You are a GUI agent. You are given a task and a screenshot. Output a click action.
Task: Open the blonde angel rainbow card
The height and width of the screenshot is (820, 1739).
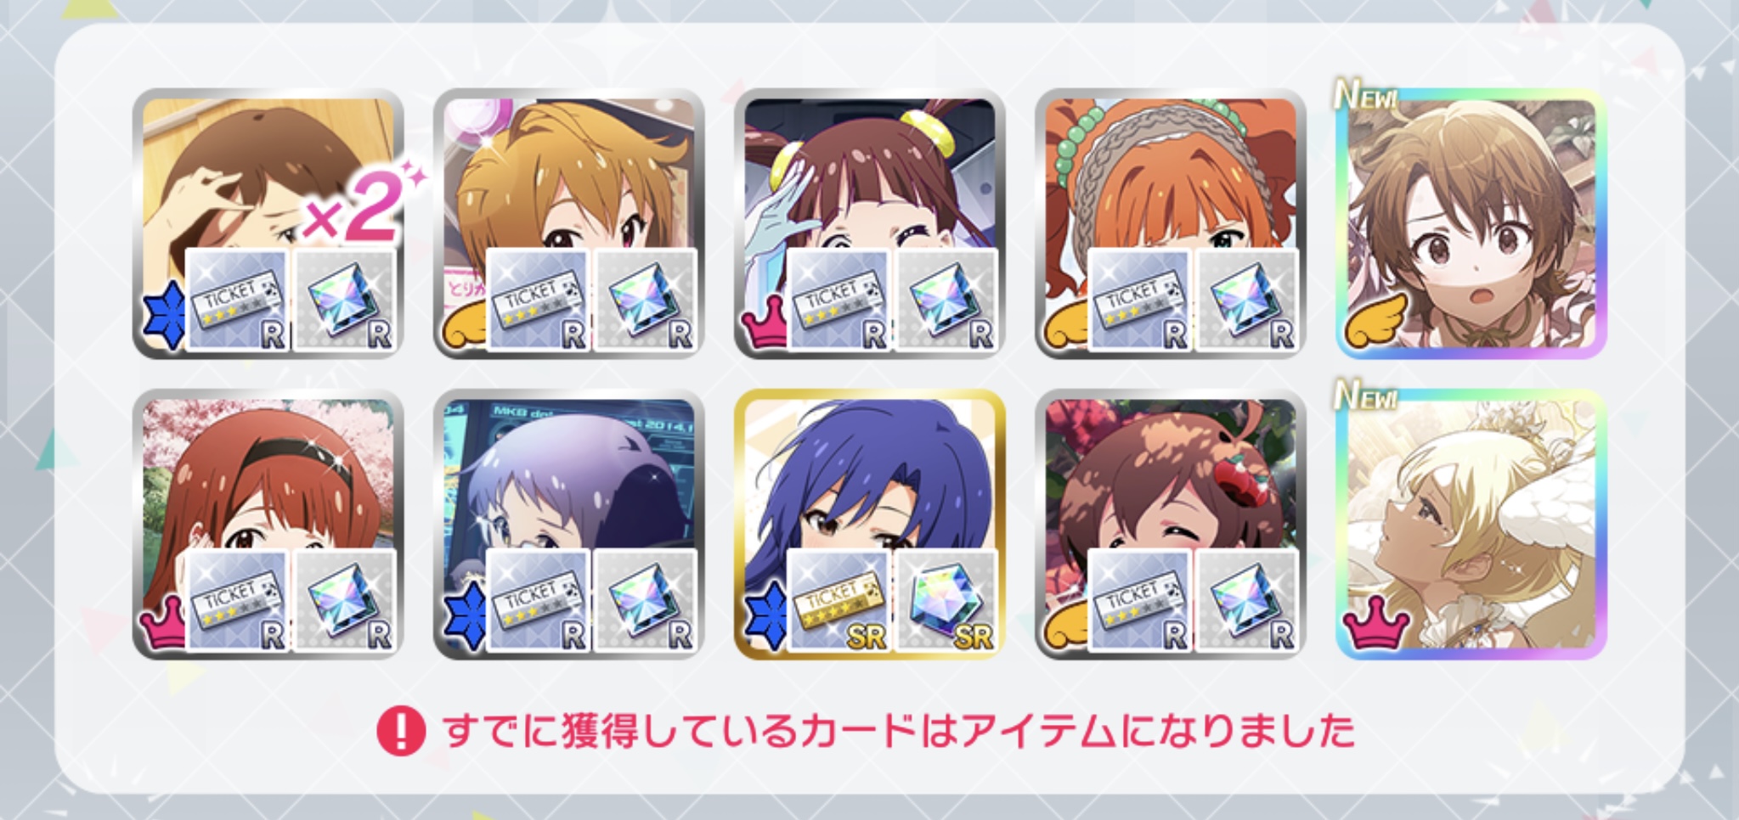tap(1471, 525)
